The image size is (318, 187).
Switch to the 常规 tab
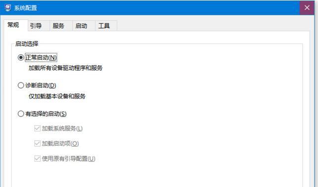click(16, 25)
